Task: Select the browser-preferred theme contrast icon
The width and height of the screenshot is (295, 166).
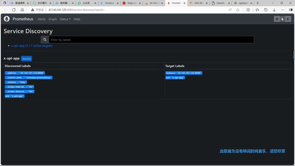Action: coord(288,19)
